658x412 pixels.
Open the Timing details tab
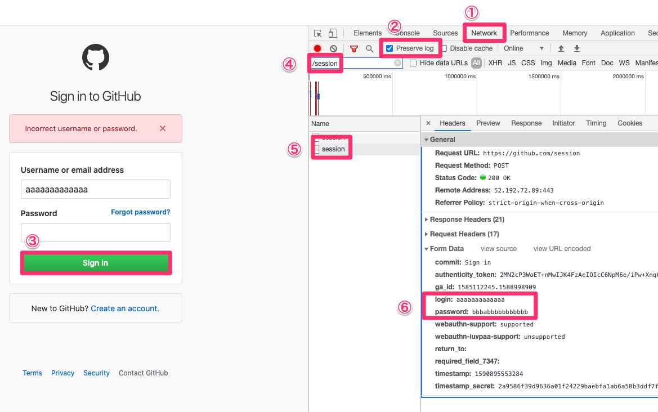596,123
